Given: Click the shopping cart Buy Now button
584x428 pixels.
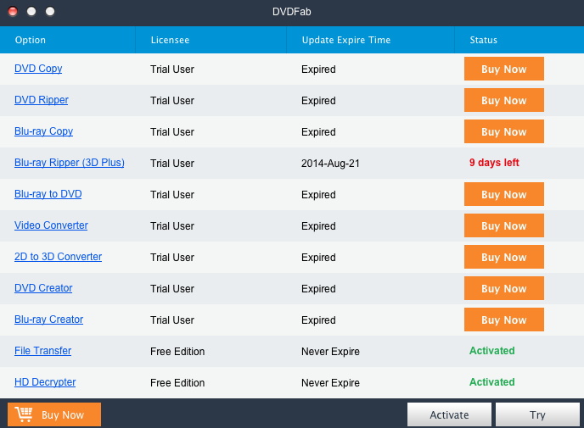Looking at the screenshot, I should pyautogui.click(x=54, y=414).
